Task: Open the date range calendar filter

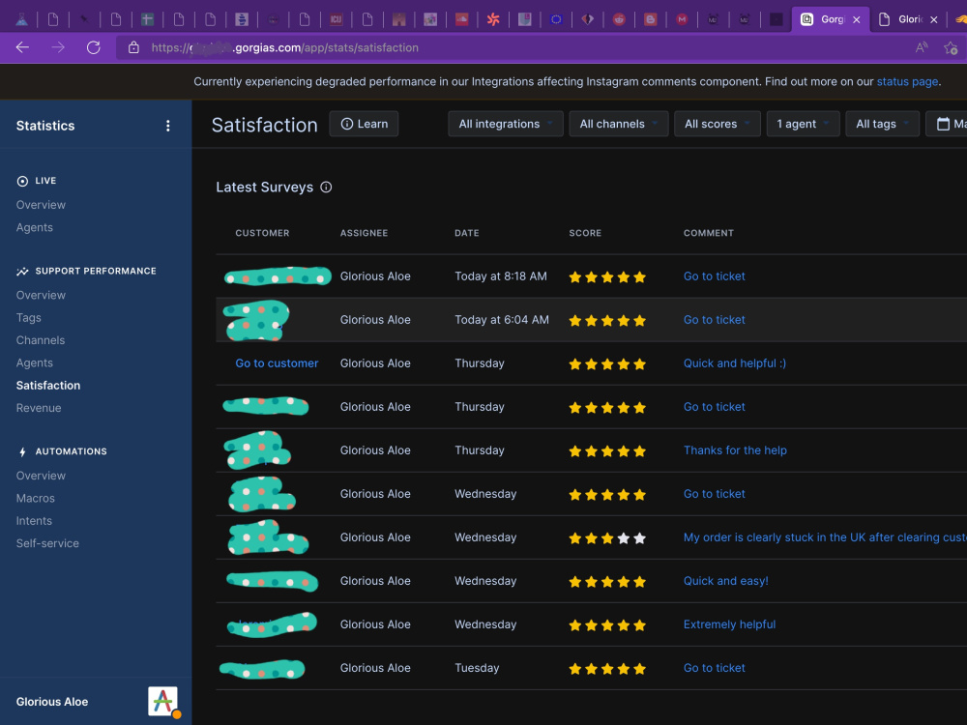Action: pos(948,124)
